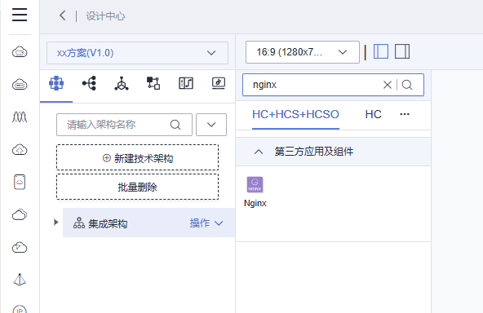The height and width of the screenshot is (313, 483).
Task: Click the magnifier in nginx search box
Action: [407, 85]
